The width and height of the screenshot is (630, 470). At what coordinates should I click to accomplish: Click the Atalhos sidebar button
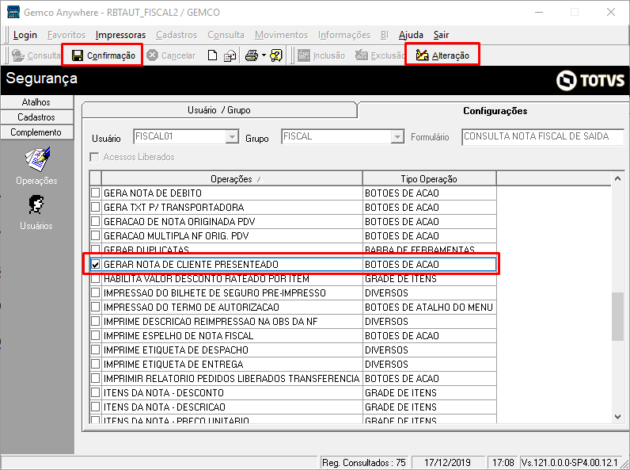click(x=36, y=102)
